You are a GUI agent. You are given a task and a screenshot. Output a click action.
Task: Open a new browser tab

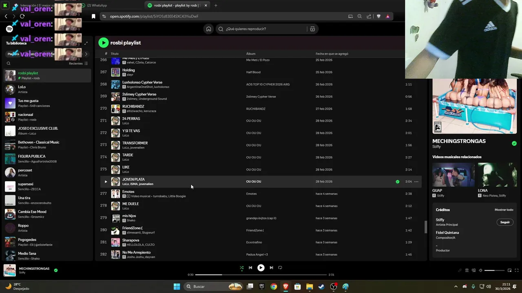216,5
